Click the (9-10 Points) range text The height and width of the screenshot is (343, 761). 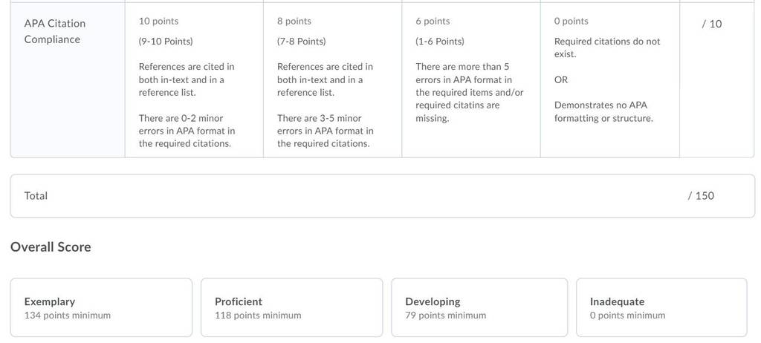(166, 42)
